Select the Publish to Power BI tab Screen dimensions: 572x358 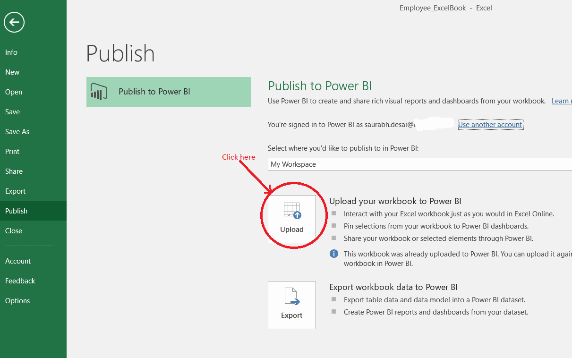169,92
